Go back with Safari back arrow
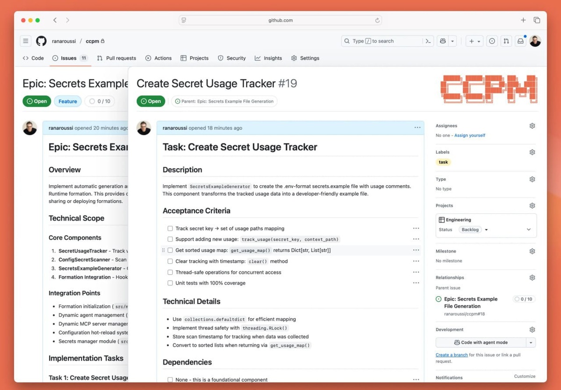 55,20
